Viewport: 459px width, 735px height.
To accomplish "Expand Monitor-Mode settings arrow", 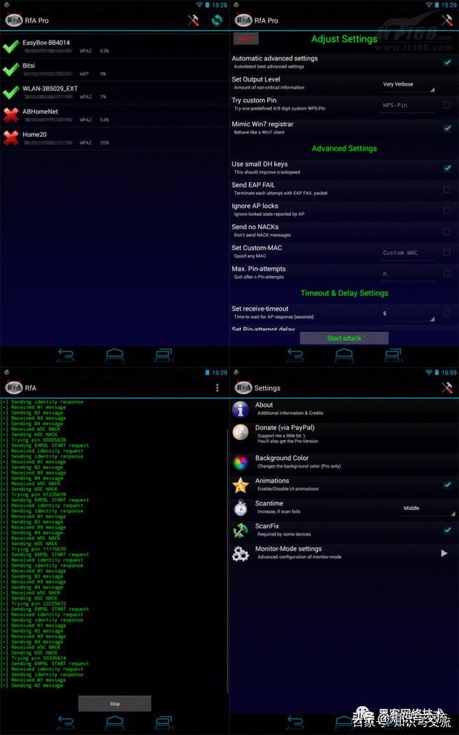I will click(x=444, y=553).
